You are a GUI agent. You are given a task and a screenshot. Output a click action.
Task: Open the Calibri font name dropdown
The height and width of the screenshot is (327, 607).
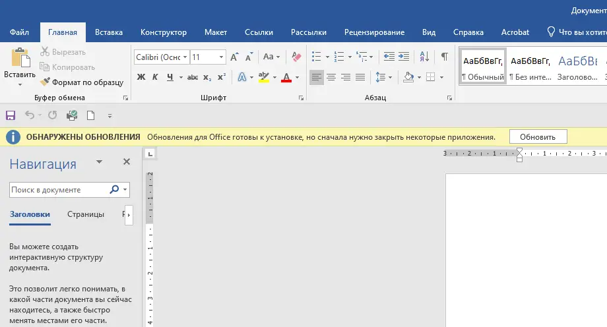tap(185, 57)
